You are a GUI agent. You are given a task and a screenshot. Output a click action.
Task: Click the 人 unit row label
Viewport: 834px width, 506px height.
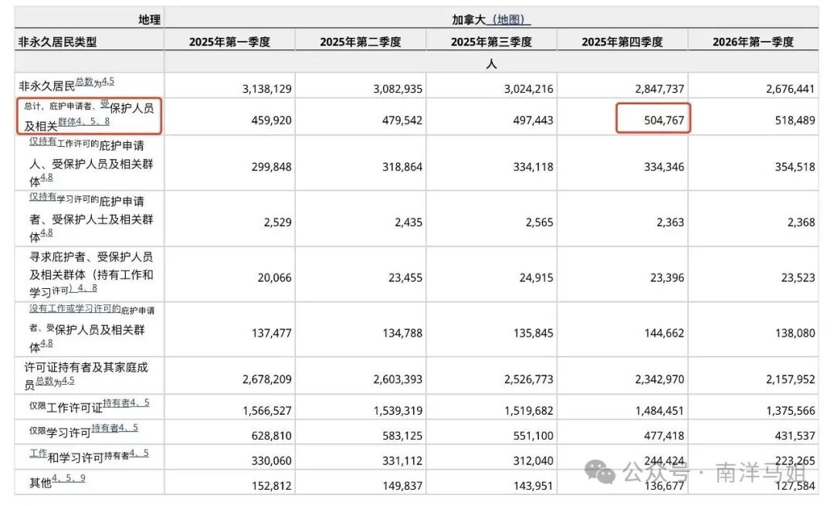(491, 64)
